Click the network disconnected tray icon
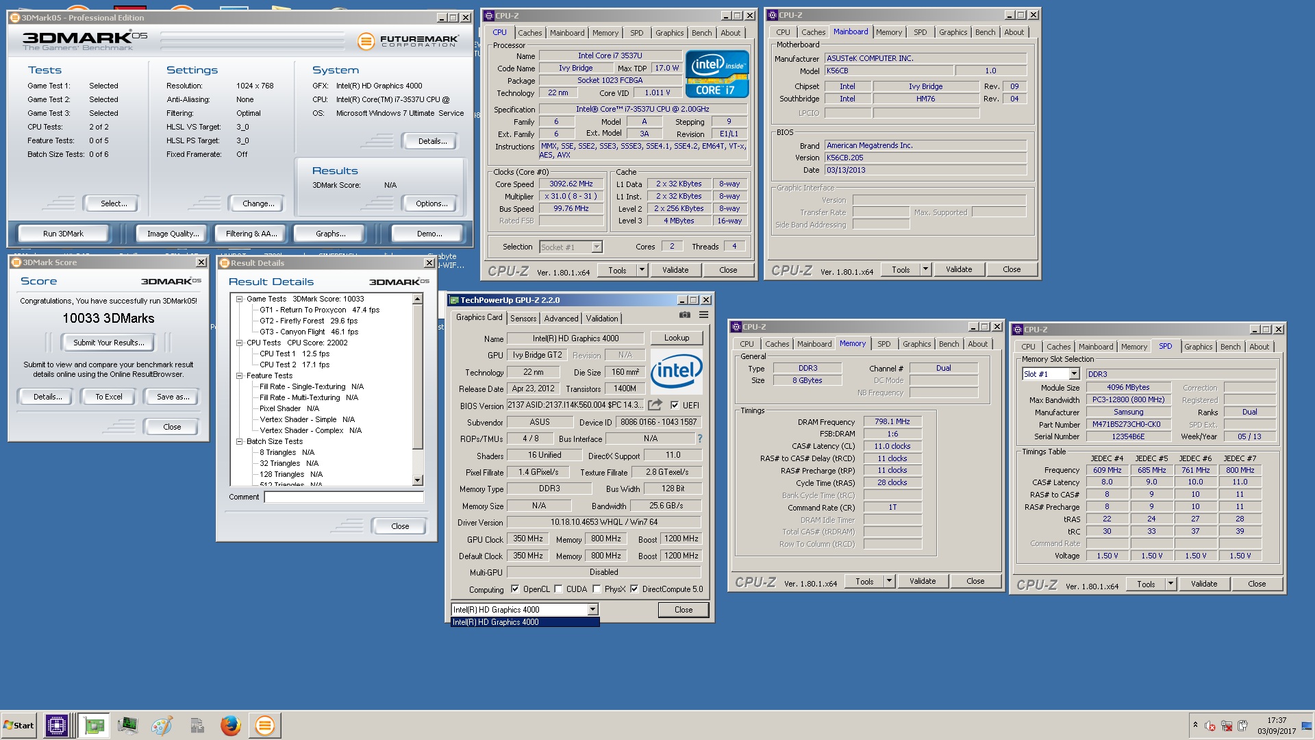The image size is (1315, 740). click(1227, 726)
